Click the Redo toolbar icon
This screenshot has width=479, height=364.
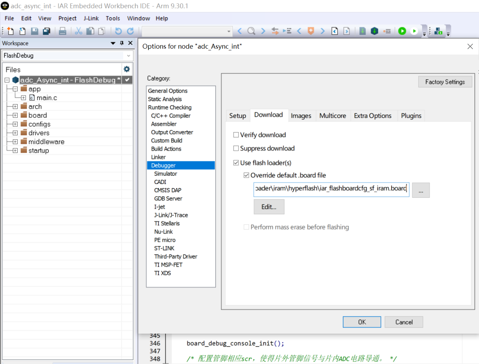point(130,31)
